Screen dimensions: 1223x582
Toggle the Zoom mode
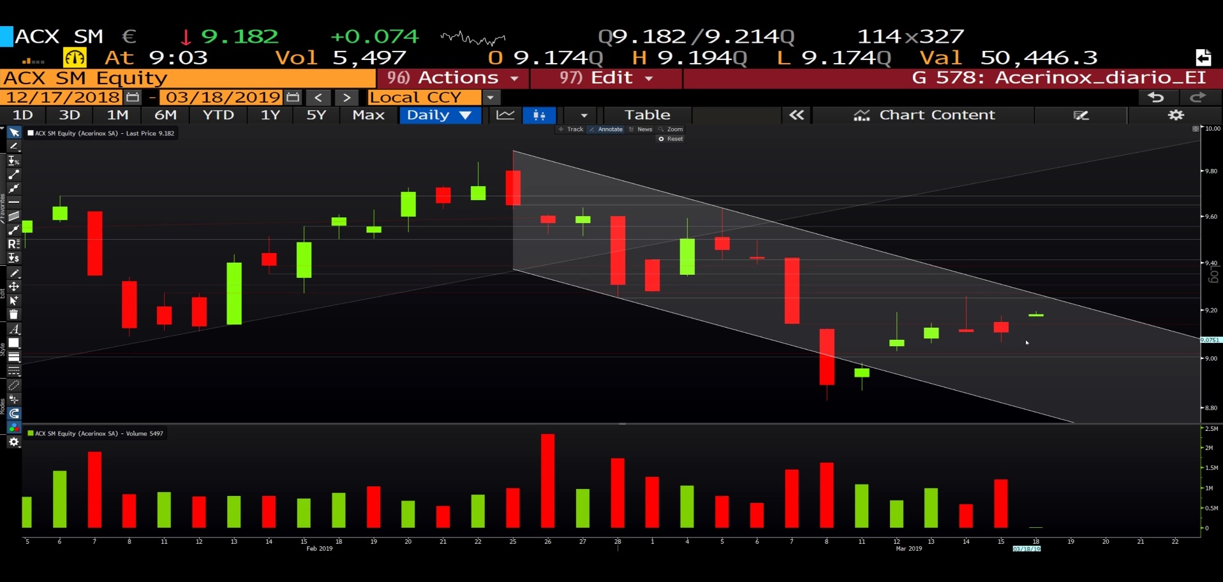tap(671, 129)
